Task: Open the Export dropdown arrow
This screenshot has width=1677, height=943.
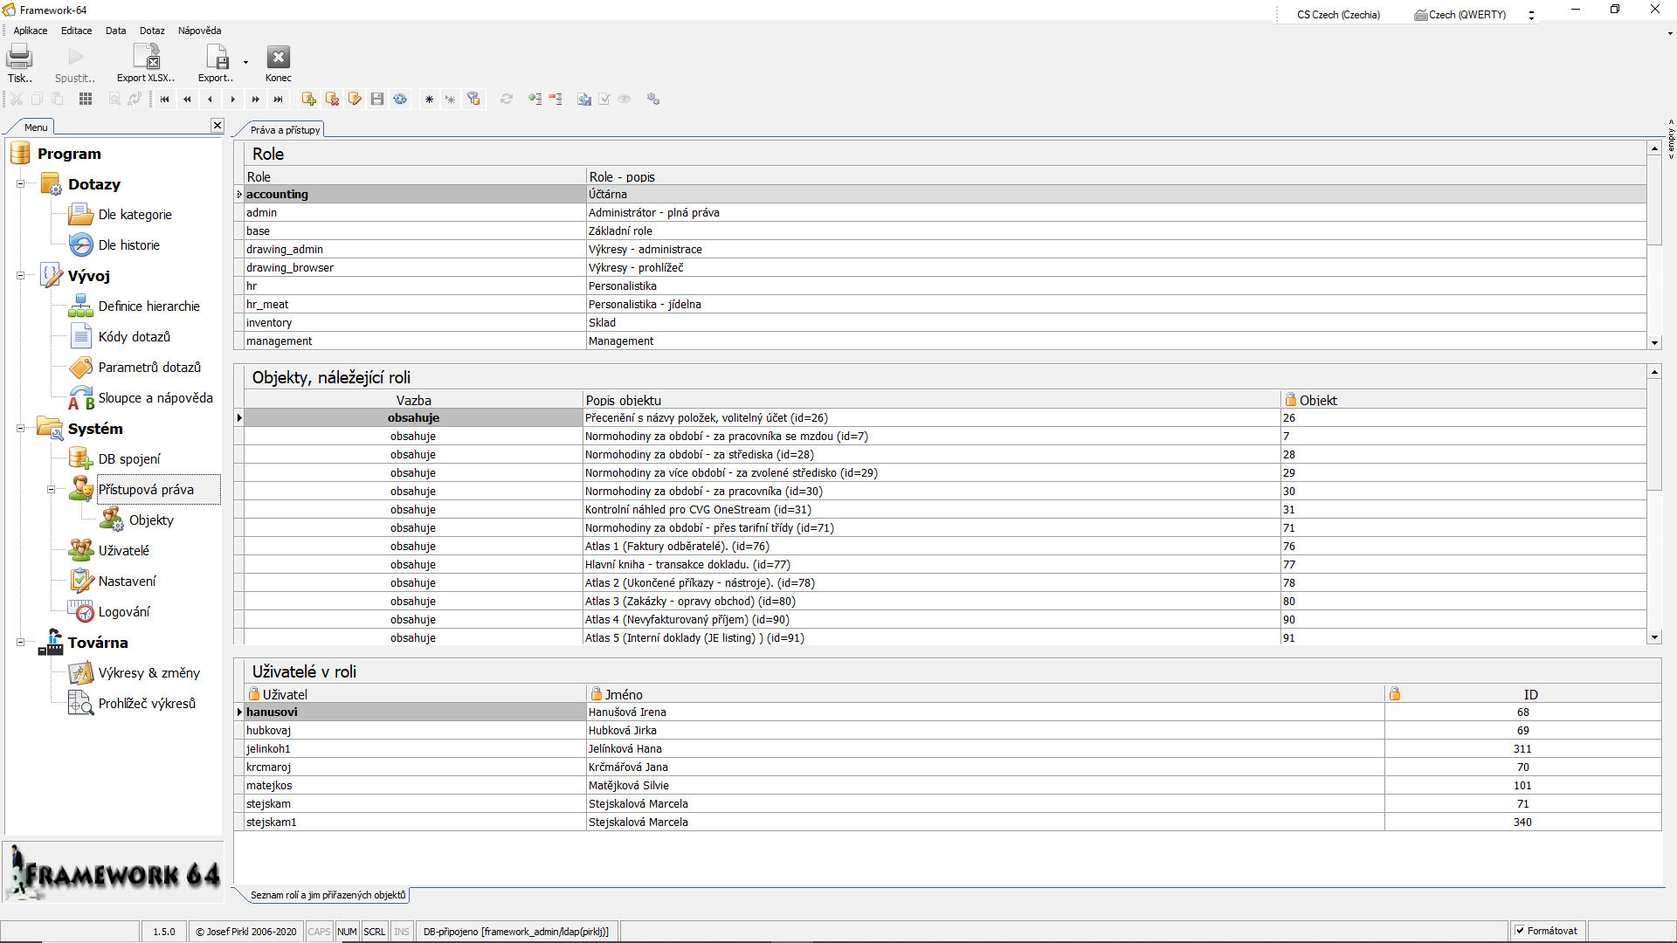Action: point(245,62)
